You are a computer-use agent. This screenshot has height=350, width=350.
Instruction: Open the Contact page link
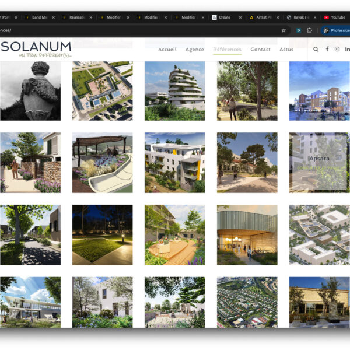coord(260,50)
